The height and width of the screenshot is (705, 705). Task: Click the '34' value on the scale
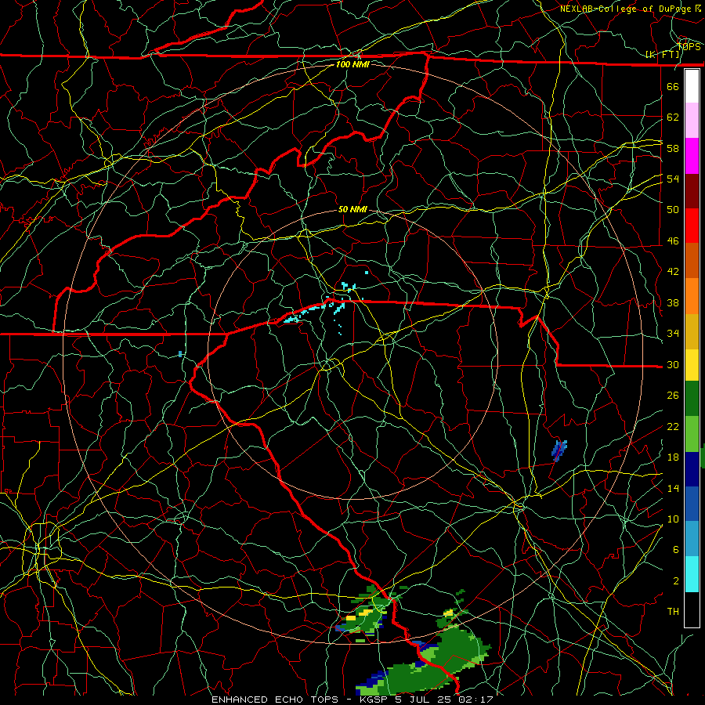pos(673,334)
